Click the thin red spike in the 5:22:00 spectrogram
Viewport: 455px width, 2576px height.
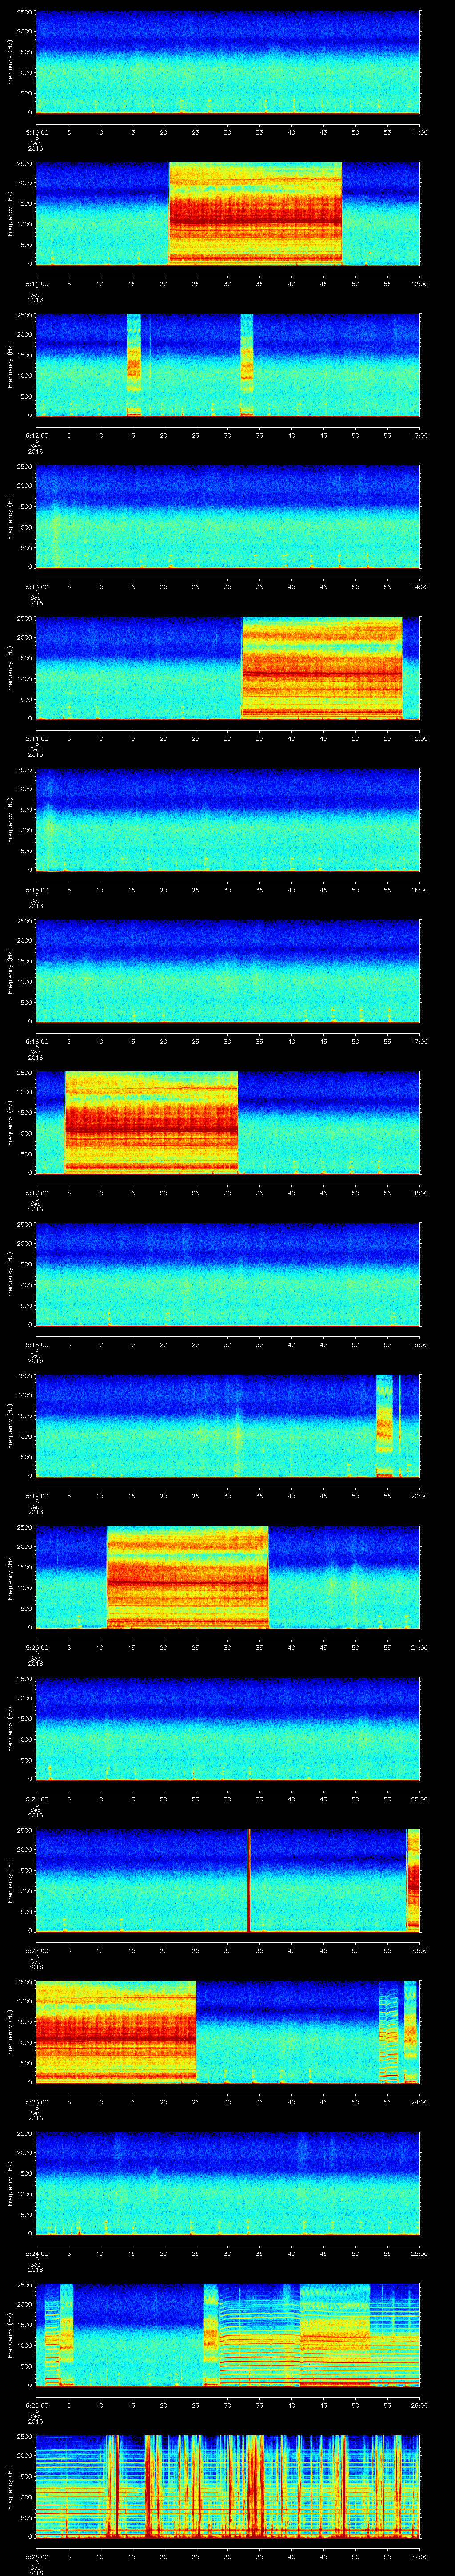point(249,1879)
